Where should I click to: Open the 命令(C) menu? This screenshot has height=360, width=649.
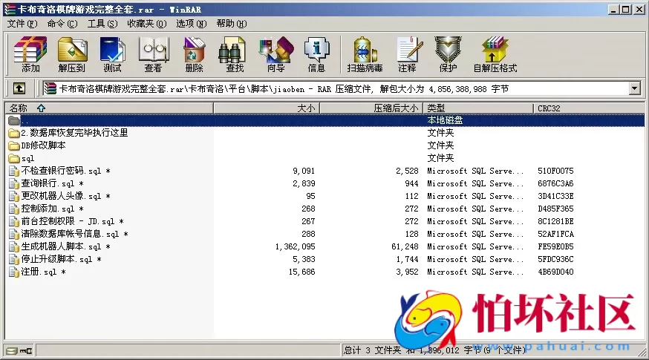tap(62, 24)
